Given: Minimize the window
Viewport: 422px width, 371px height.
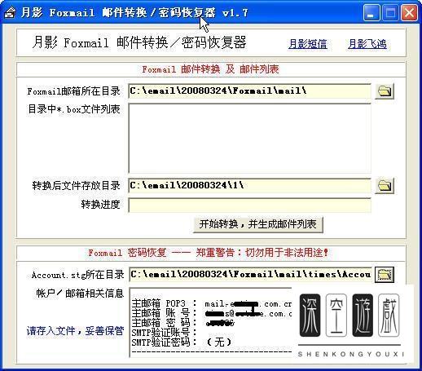Looking at the screenshot, I should point(371,13).
